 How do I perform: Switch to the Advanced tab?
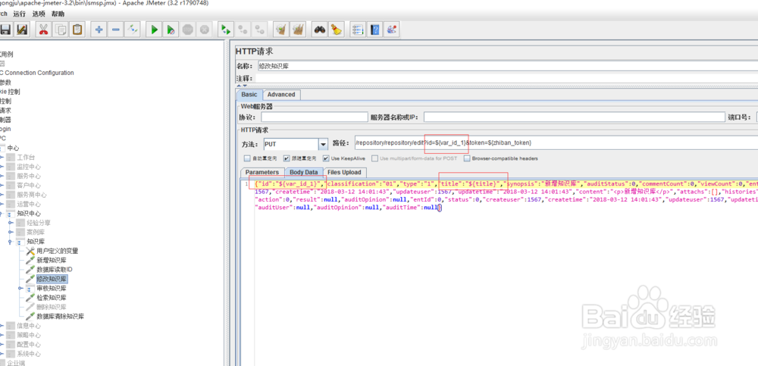[x=281, y=95]
